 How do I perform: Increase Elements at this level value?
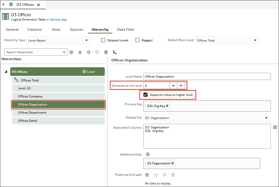pos(181,86)
